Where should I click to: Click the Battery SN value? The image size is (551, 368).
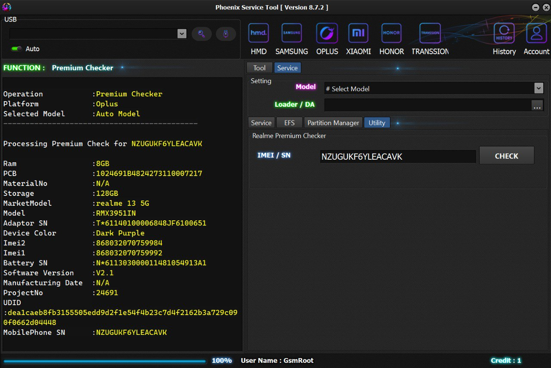[151, 263]
